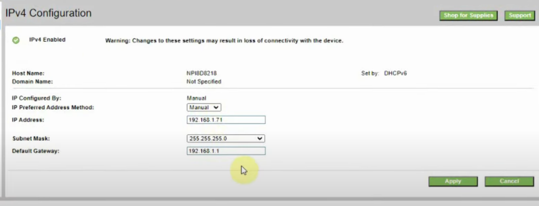The width and height of the screenshot is (539, 206).
Task: Click the green IPv4 Enabled check icon
Action: pos(16,40)
